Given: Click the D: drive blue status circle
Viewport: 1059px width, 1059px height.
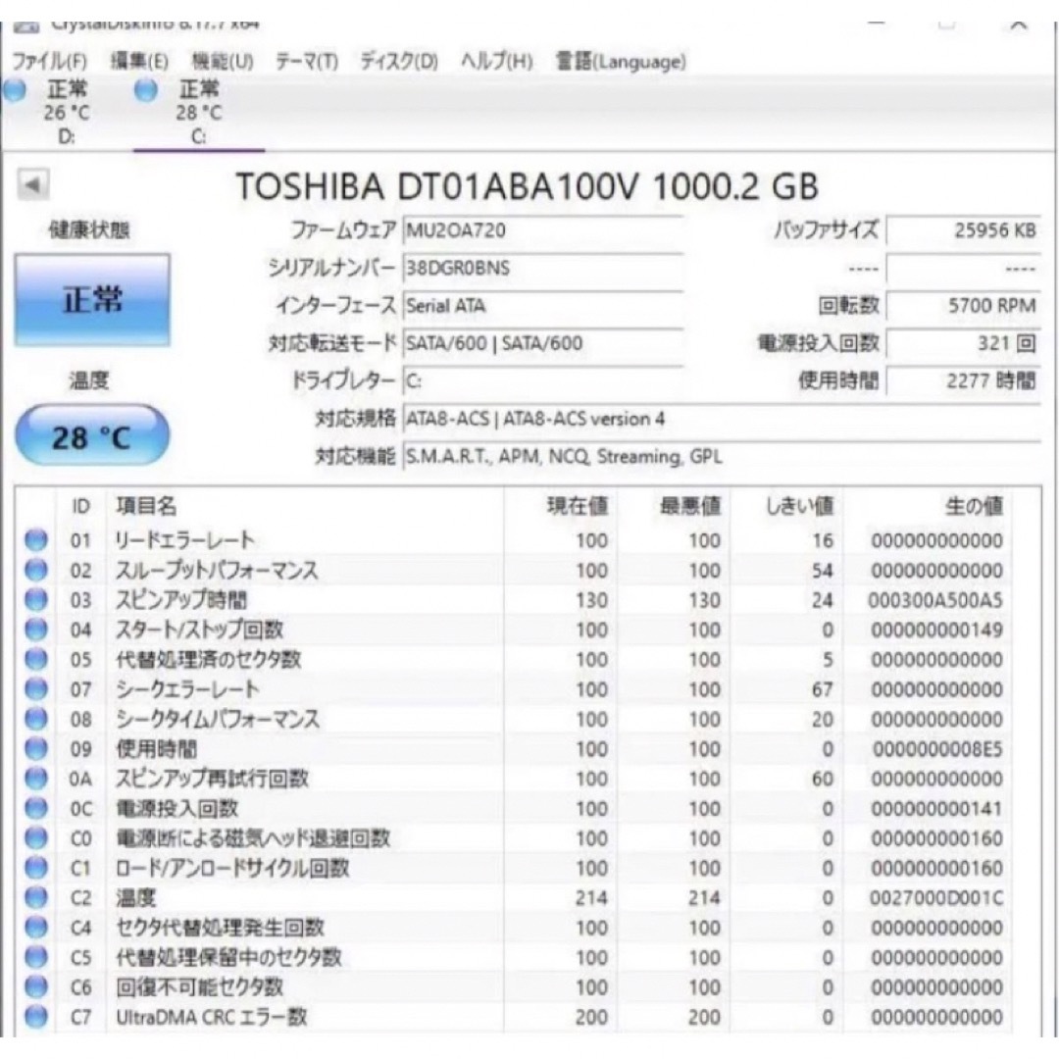Looking at the screenshot, I should (x=14, y=90).
